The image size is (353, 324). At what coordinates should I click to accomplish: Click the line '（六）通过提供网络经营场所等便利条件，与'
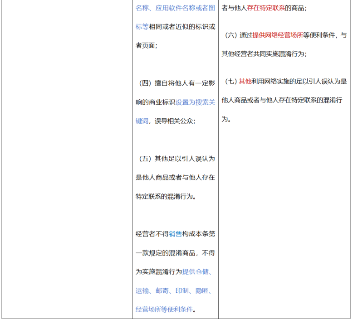coord(286,35)
